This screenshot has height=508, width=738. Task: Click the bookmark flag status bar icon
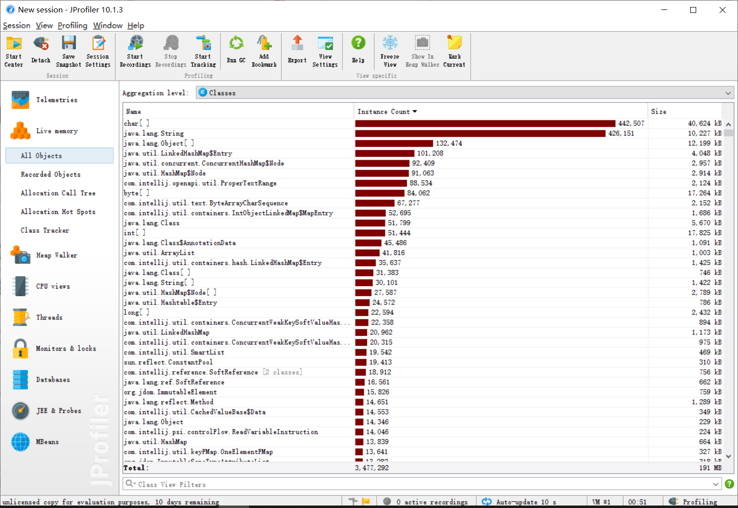(366, 502)
